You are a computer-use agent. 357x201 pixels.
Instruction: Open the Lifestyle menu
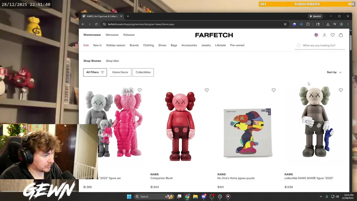point(220,45)
